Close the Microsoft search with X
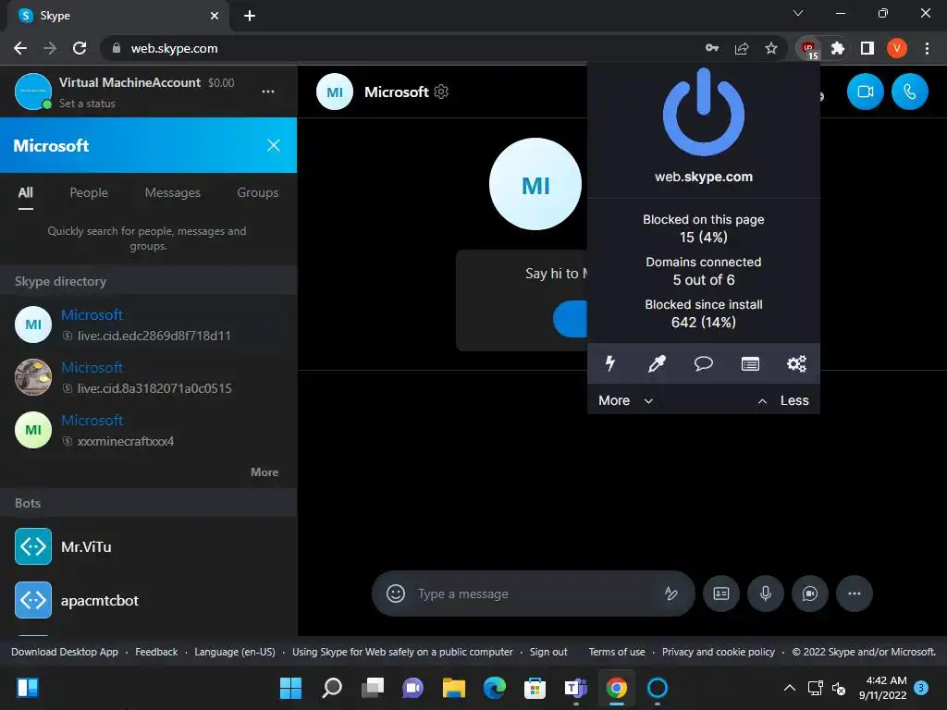Screen dimensions: 947x710 (274, 145)
